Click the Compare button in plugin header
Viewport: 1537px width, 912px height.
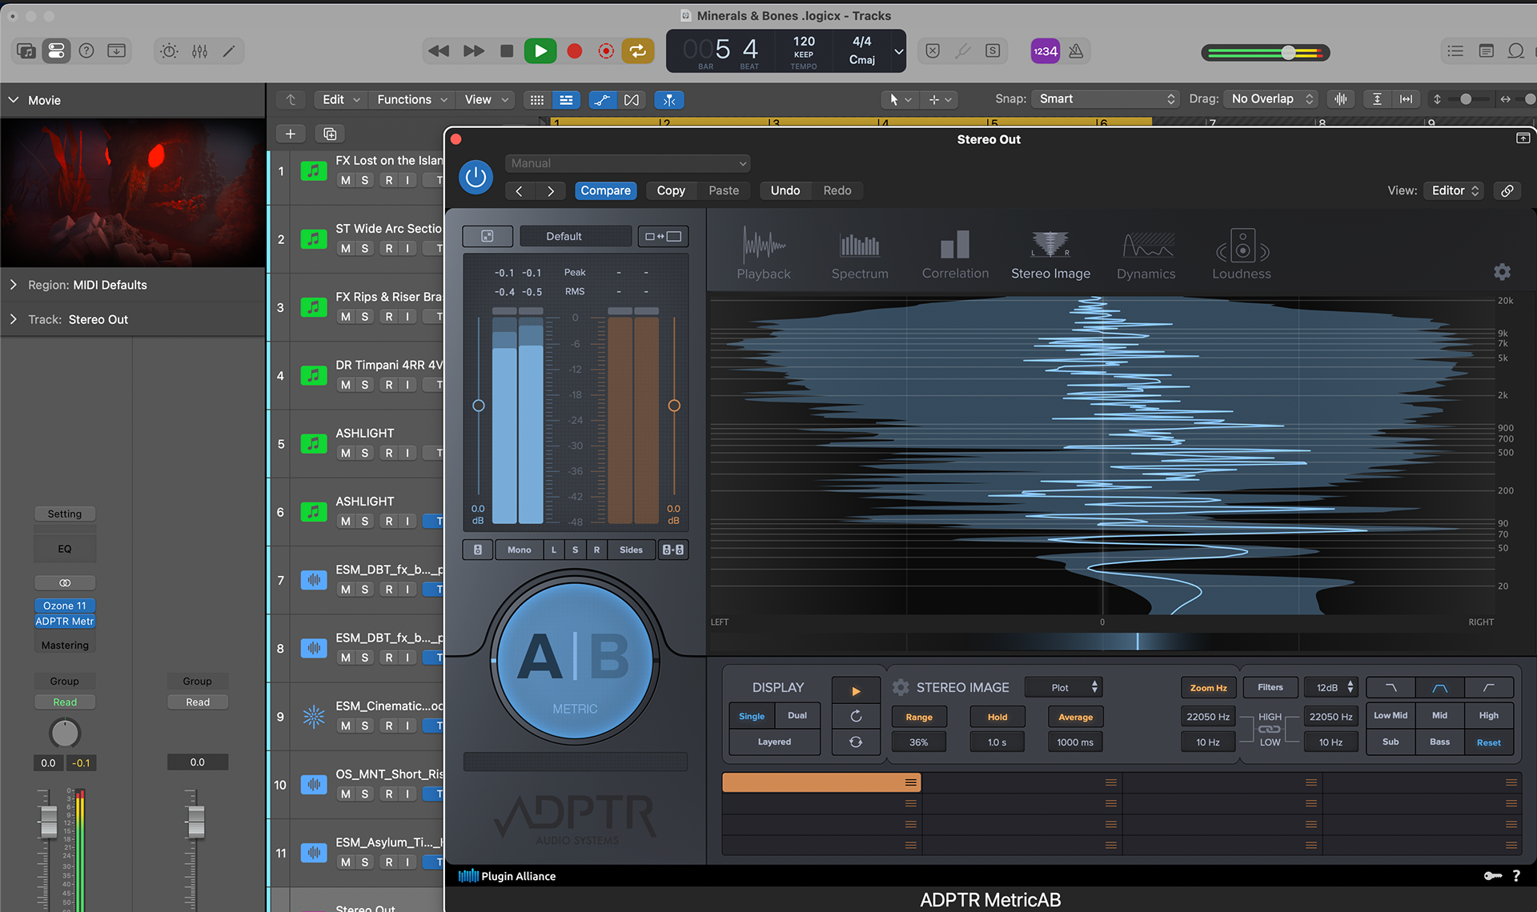pos(605,190)
